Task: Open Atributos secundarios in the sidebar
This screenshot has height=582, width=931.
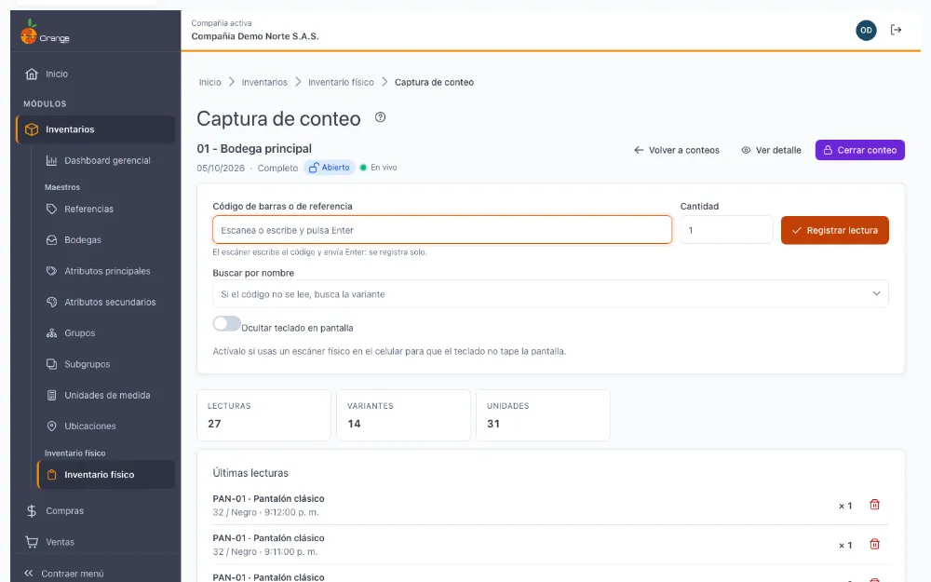Action: click(x=110, y=302)
